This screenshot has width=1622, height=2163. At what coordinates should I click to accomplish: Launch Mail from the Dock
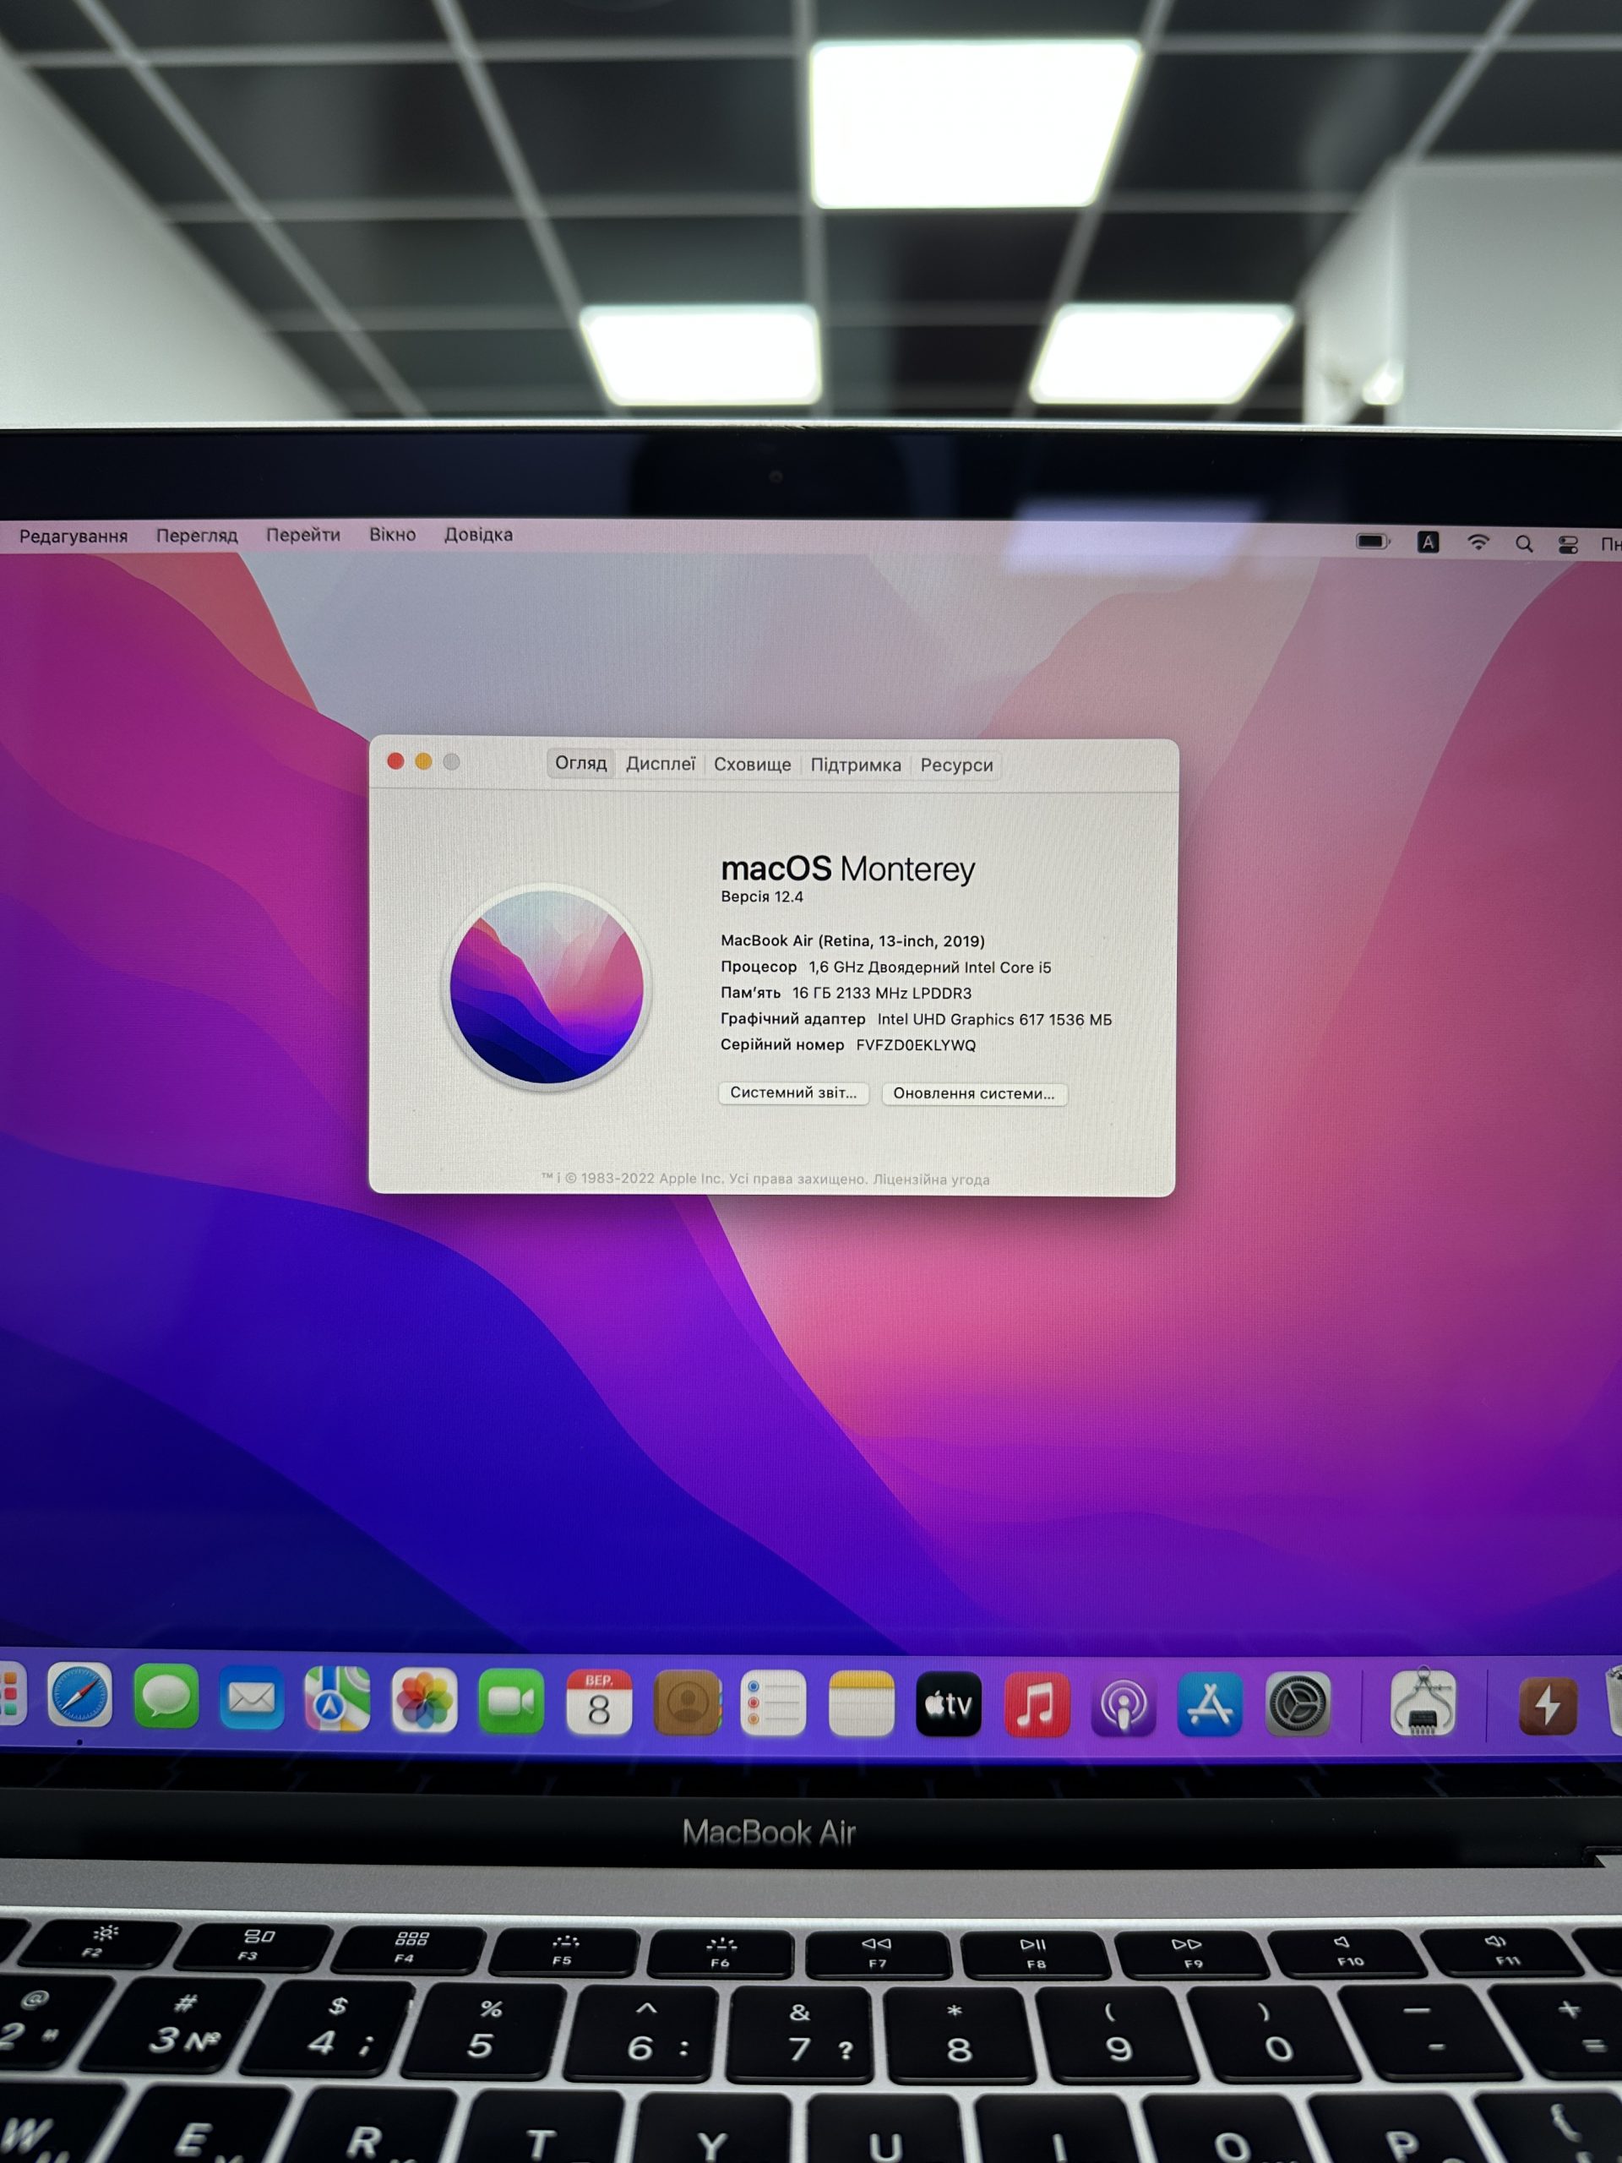pos(251,1698)
